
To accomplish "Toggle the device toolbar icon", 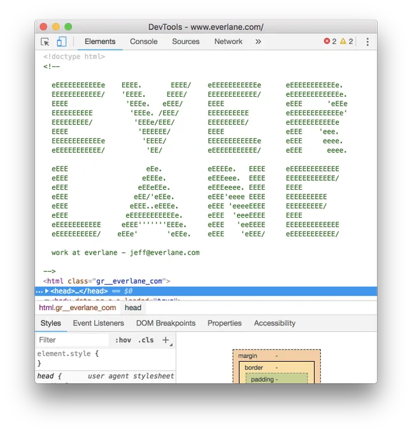I will (61, 41).
